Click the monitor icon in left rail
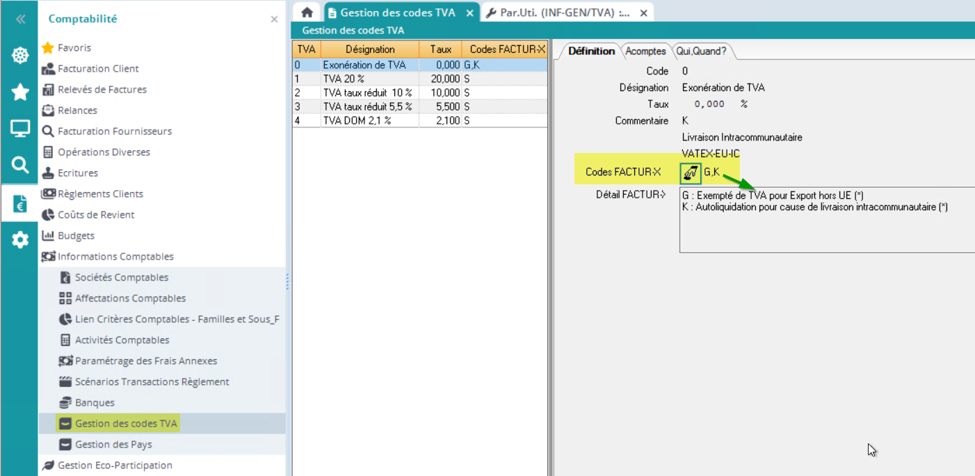This screenshot has height=476, width=975. (x=19, y=128)
